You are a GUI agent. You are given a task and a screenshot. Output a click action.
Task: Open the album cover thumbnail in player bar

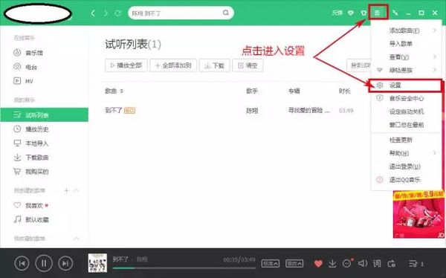(x=97, y=263)
